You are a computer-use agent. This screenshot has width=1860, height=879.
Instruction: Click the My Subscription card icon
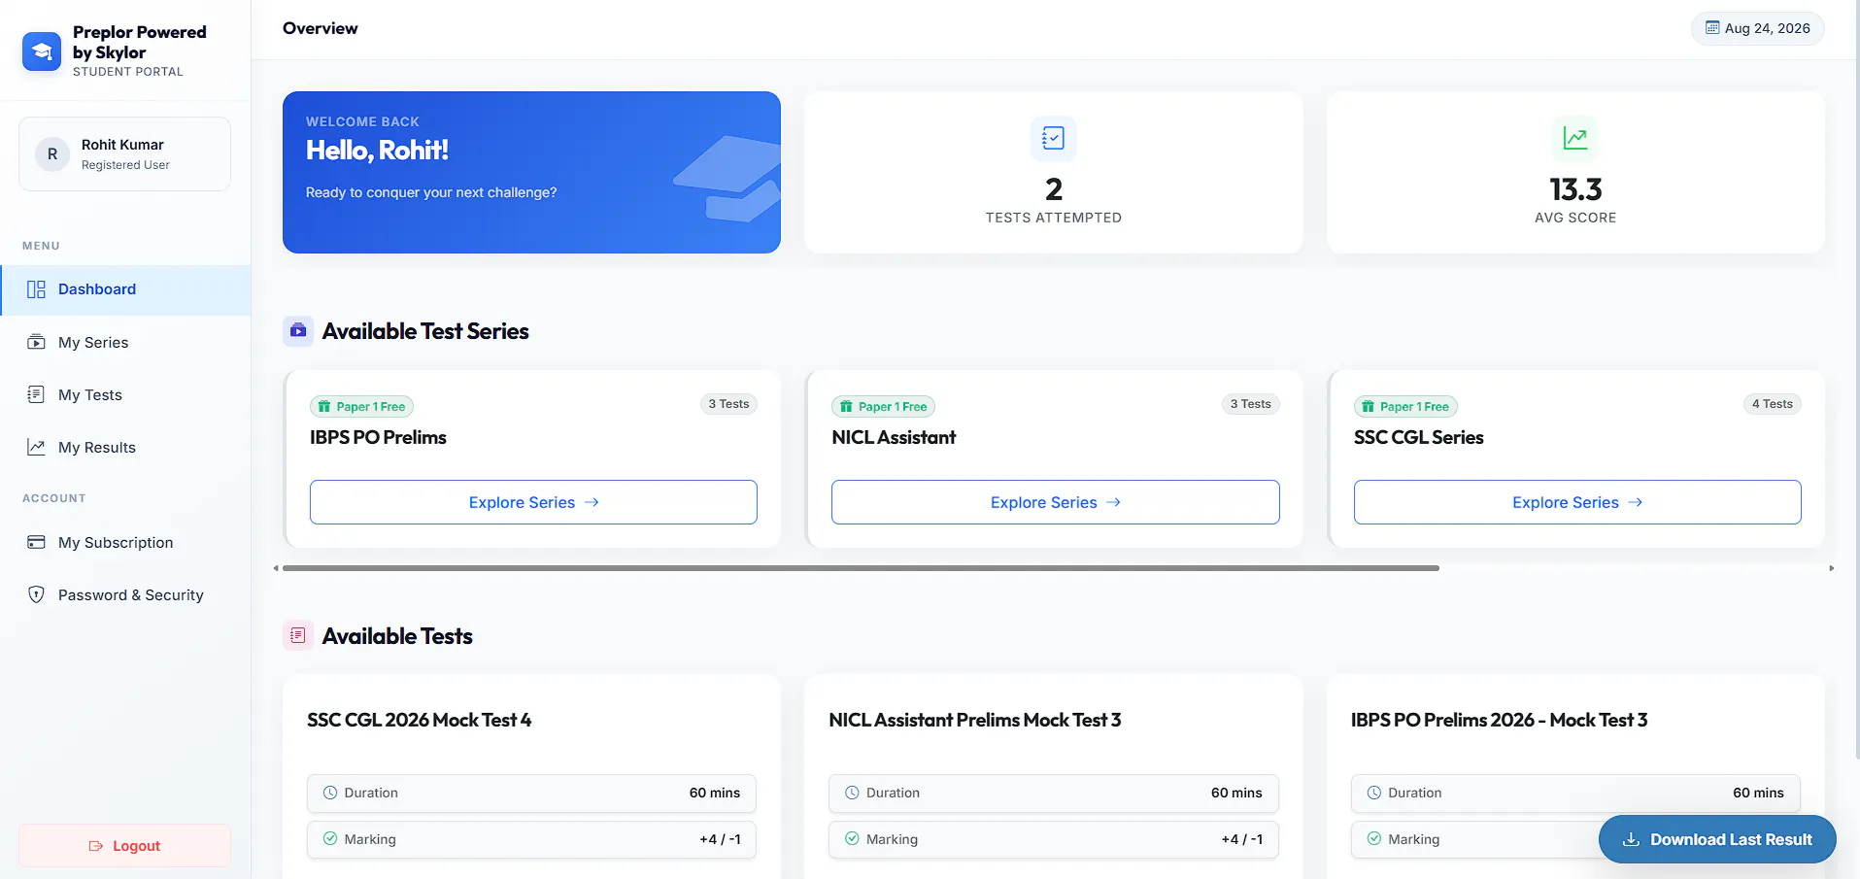click(x=36, y=542)
